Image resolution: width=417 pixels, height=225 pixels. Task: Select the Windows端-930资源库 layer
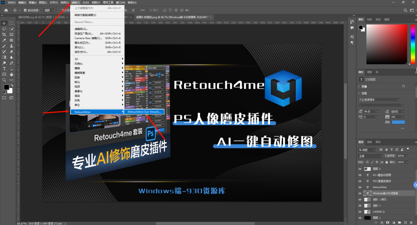(x=385, y=193)
